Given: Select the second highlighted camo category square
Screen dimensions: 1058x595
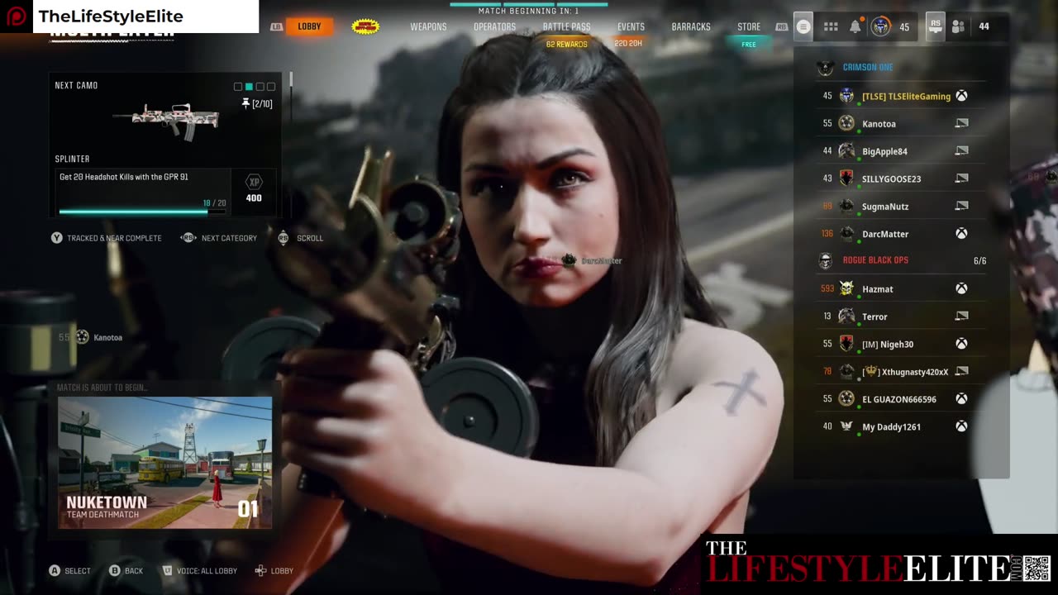Looking at the screenshot, I should click(249, 87).
